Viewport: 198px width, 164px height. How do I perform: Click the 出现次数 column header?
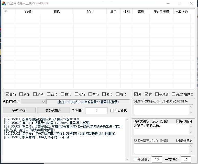182,12
